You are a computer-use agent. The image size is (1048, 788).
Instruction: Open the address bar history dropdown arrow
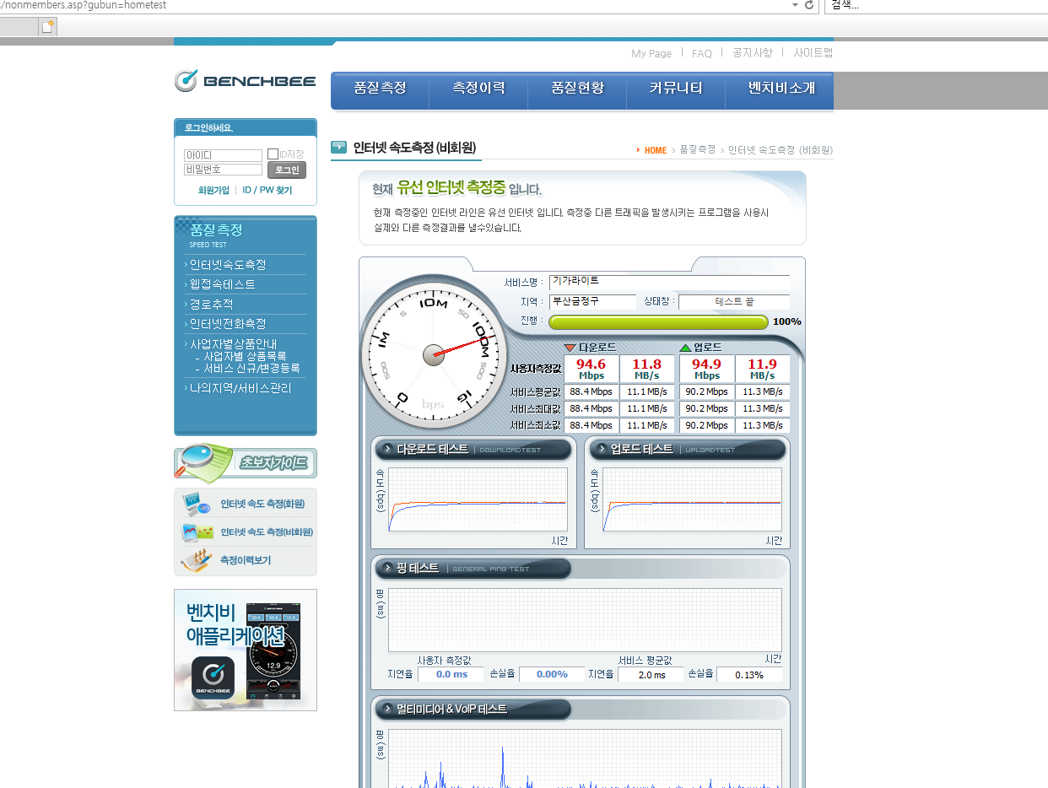pos(794,5)
